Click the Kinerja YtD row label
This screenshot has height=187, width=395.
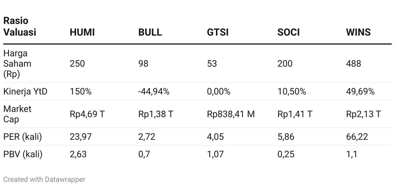pyautogui.click(x=25, y=92)
